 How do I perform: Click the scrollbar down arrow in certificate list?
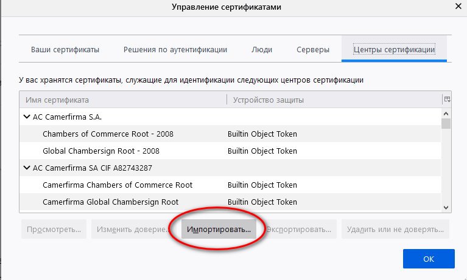coord(446,207)
